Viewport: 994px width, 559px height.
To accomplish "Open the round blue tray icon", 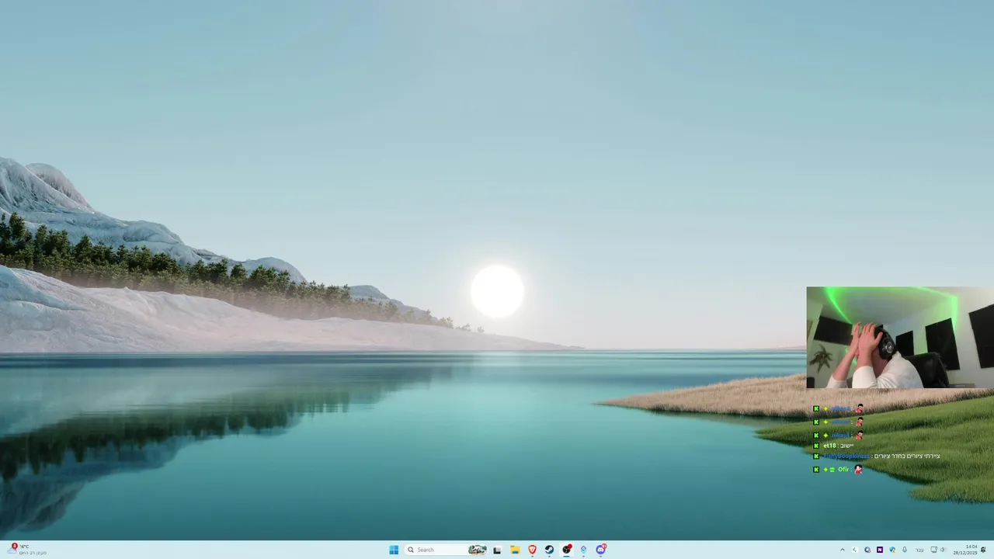I will coord(867,550).
